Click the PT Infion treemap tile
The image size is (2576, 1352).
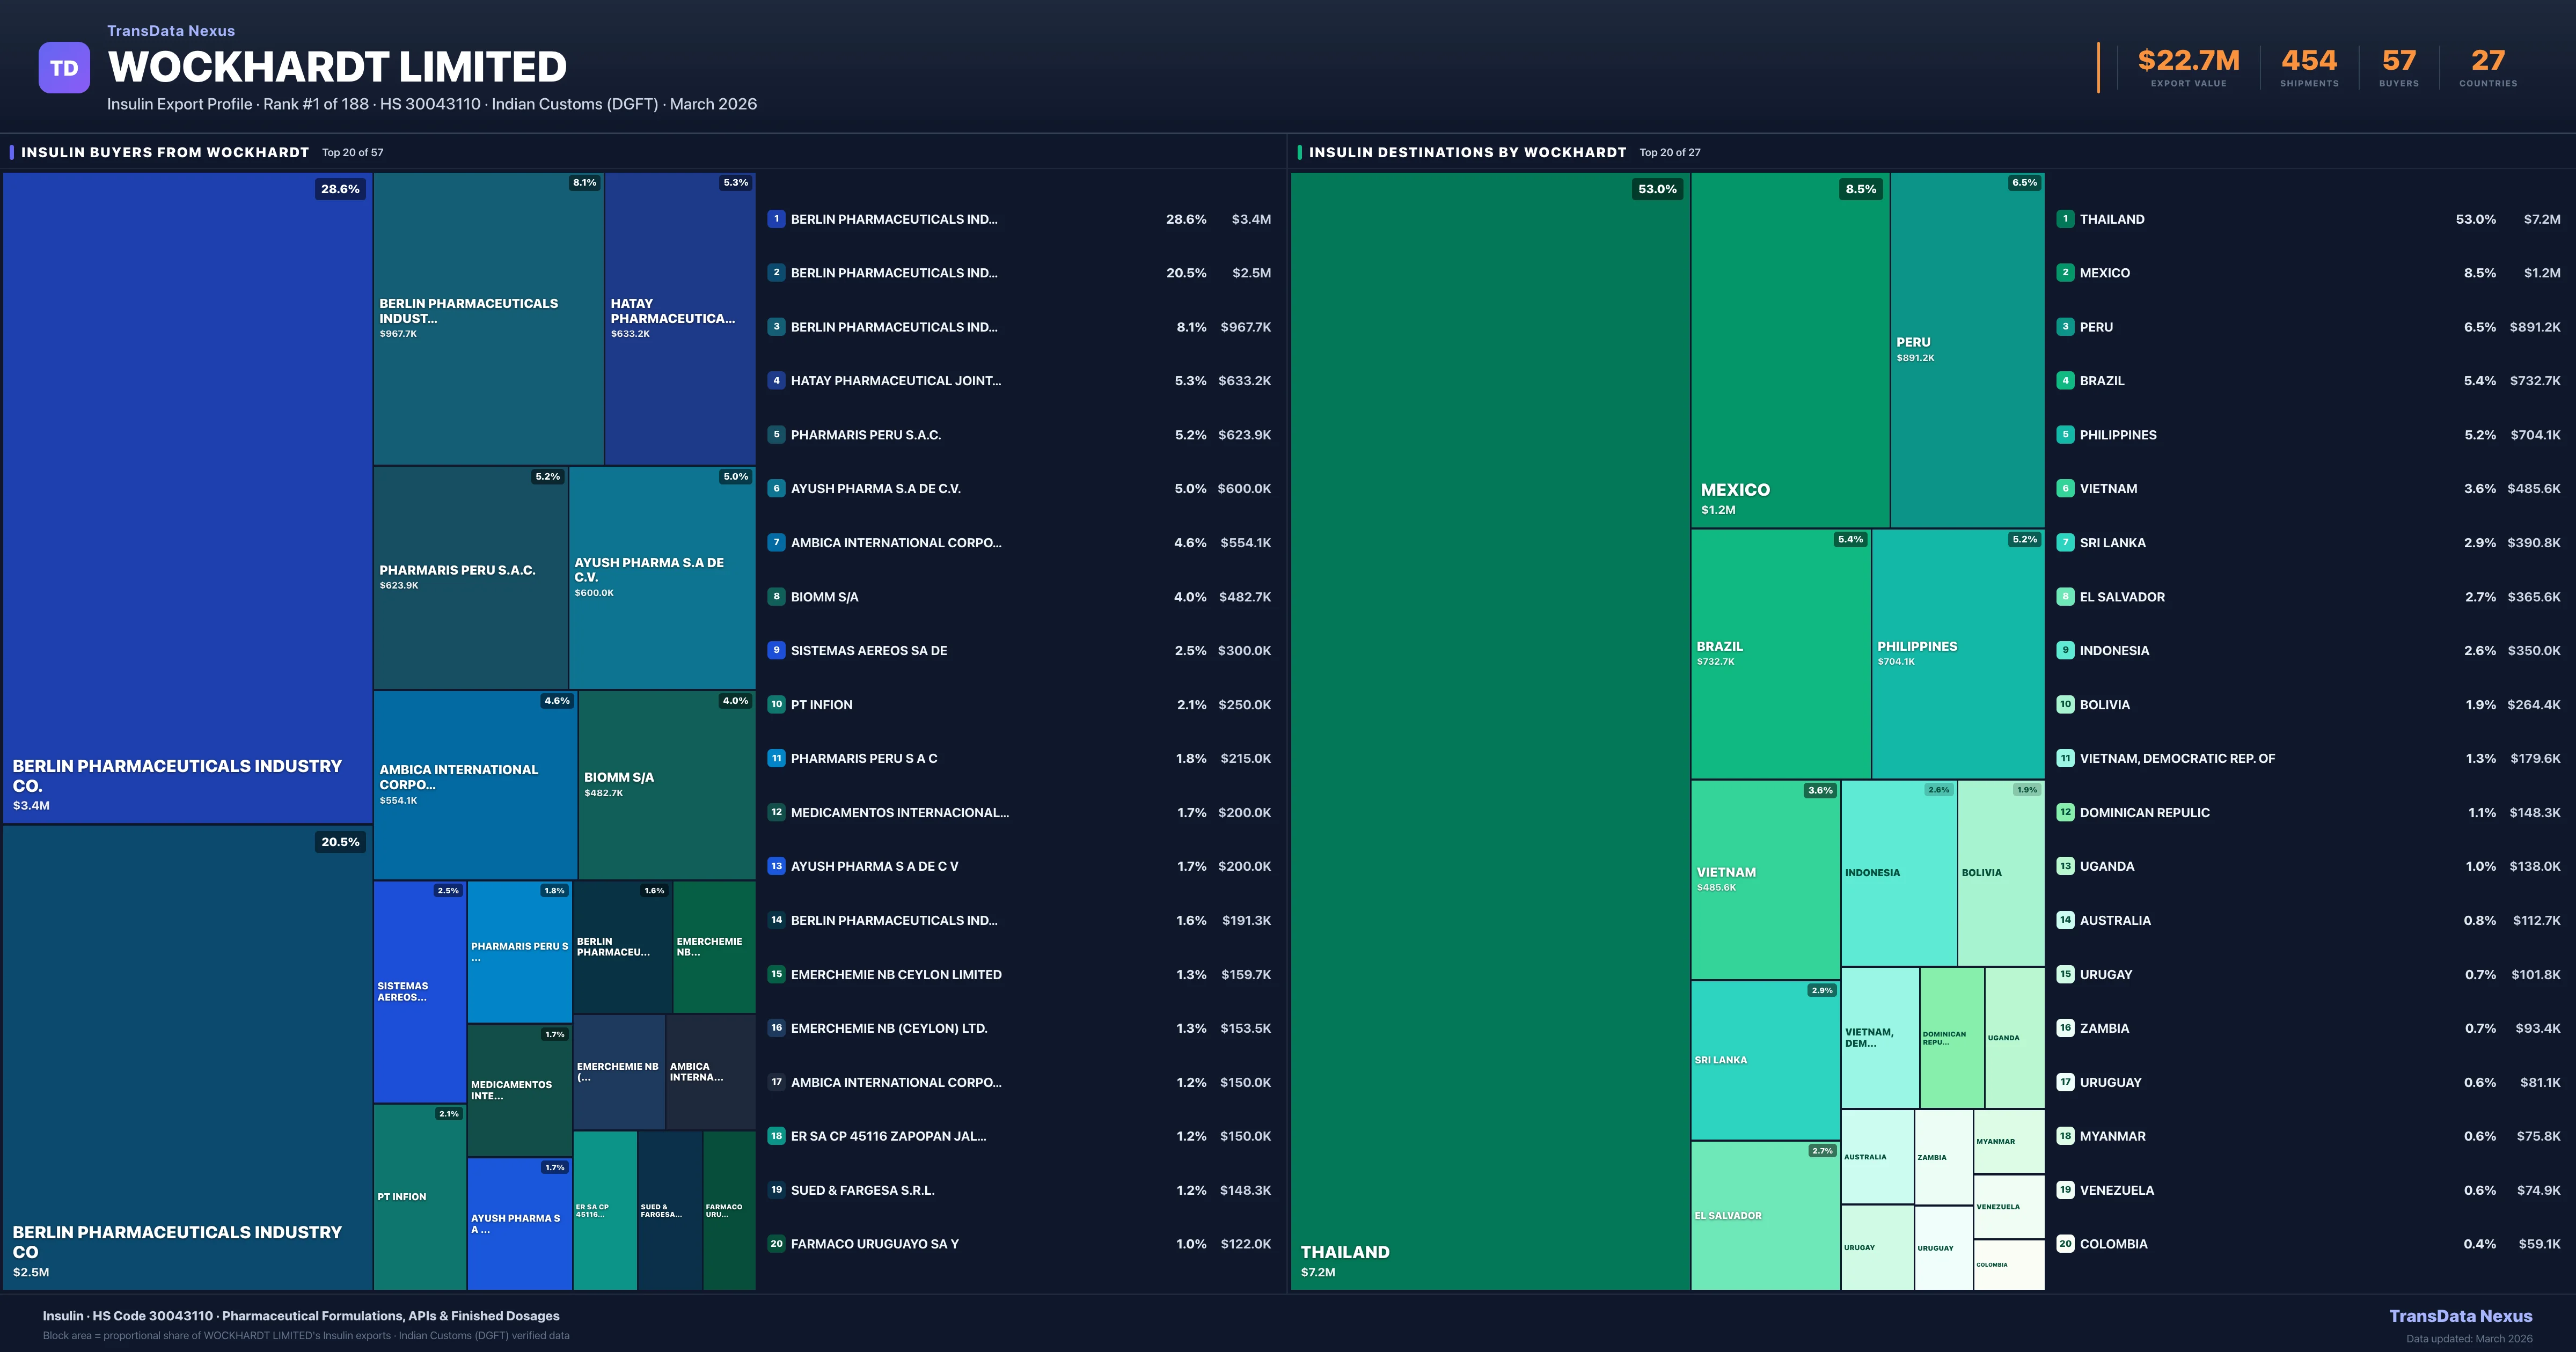click(419, 1196)
